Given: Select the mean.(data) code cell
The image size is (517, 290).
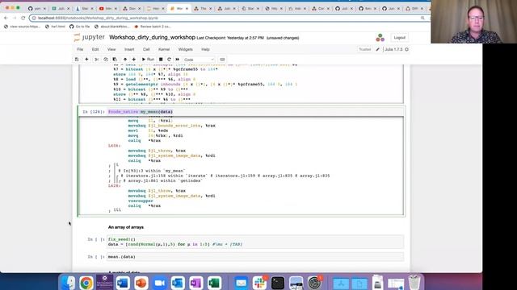Looking at the screenshot, I should click(x=255, y=257).
